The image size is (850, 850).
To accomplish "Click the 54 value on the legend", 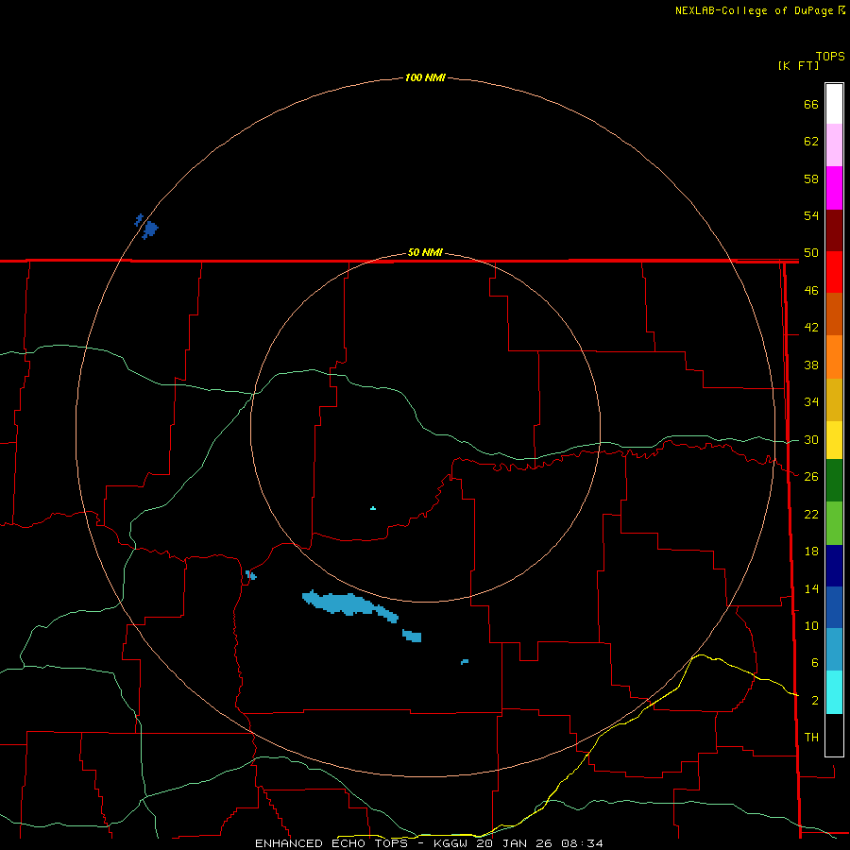I will pos(811,215).
